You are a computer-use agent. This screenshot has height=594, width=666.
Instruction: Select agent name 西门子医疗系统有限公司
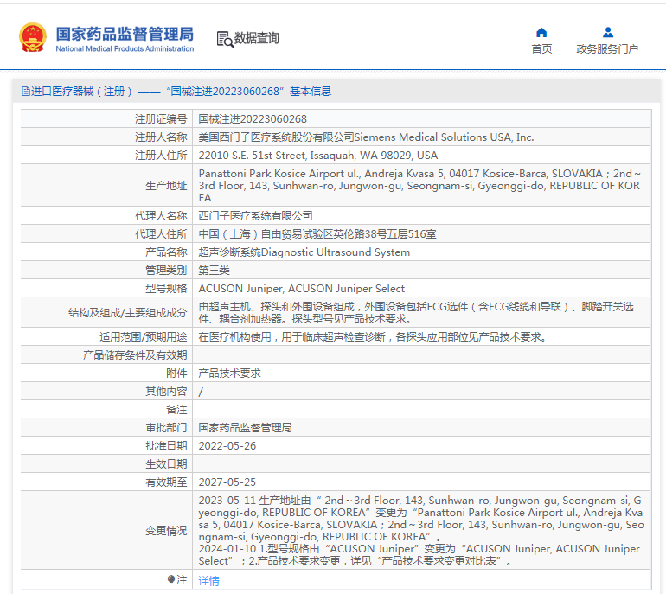(x=421, y=215)
